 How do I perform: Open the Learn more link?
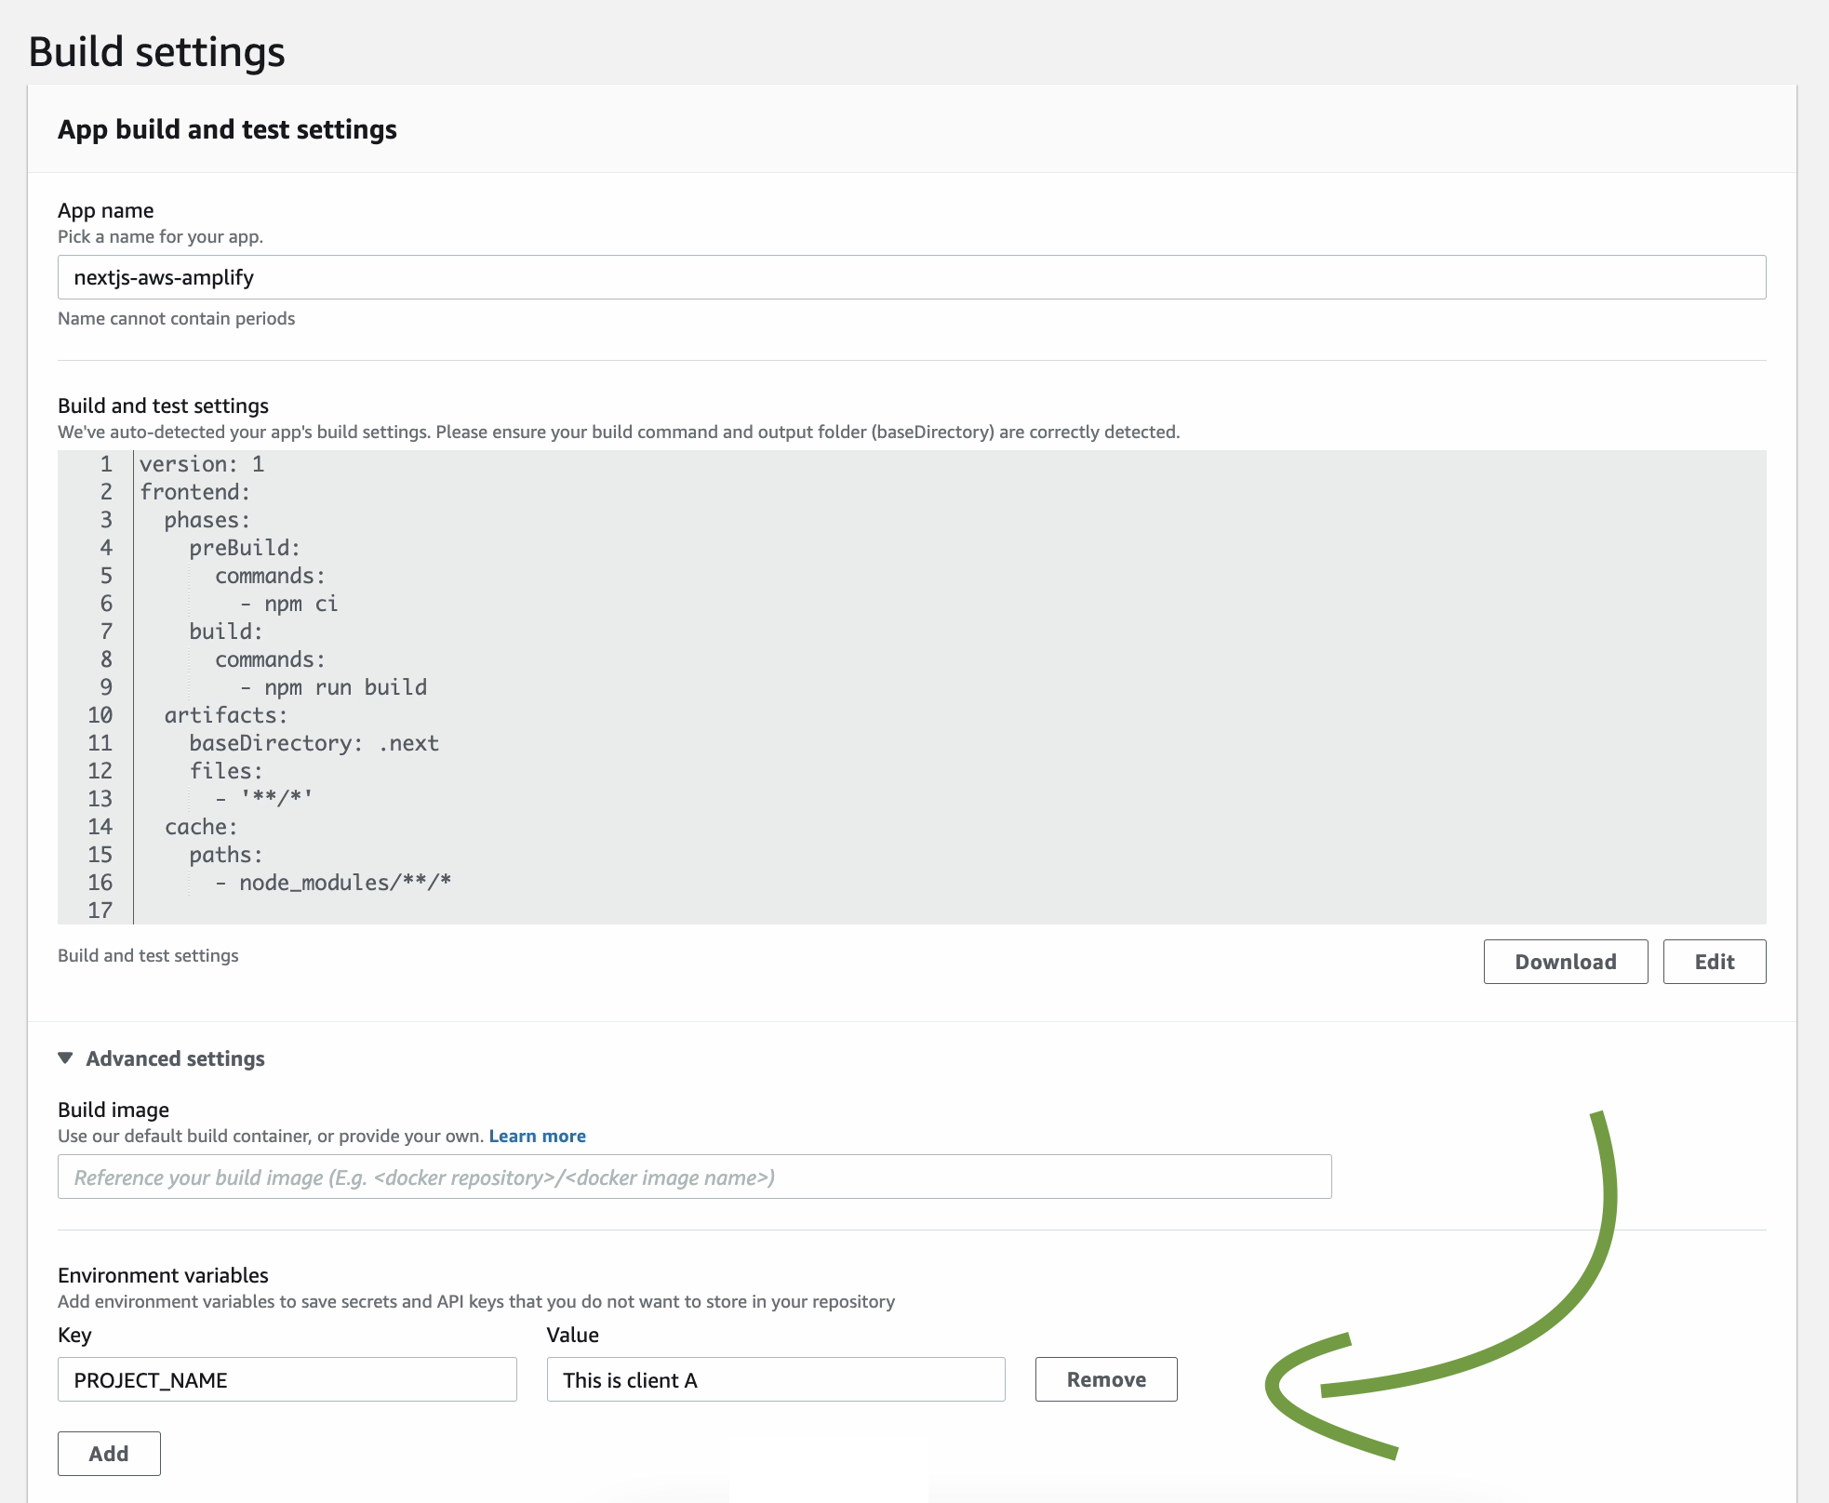click(537, 1136)
